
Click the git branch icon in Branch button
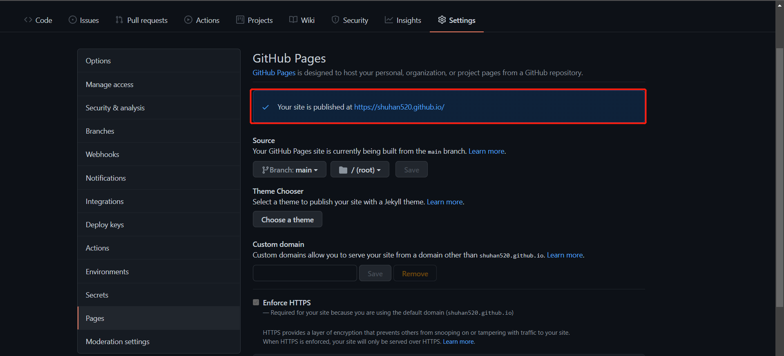(x=265, y=170)
